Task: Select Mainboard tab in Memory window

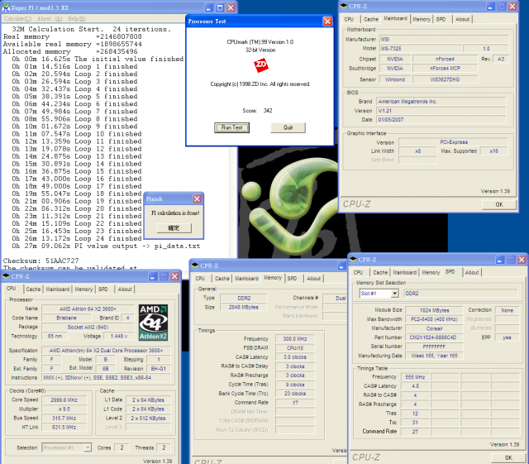Action: pyautogui.click(x=246, y=278)
